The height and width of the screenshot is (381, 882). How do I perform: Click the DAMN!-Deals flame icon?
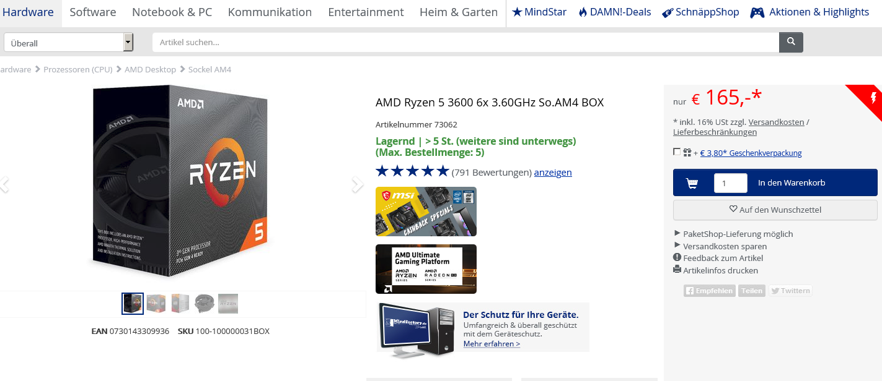tap(583, 12)
